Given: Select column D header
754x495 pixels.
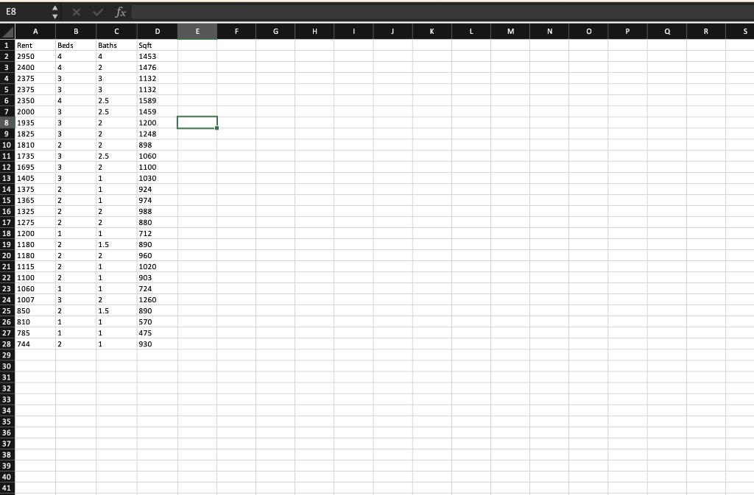Looking at the screenshot, I should click(x=158, y=31).
